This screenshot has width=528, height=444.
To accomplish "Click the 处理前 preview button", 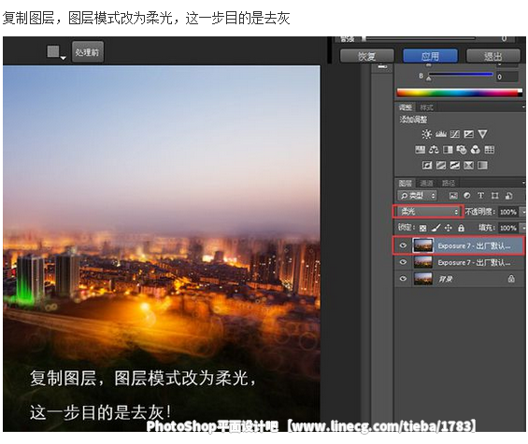I will coord(88,52).
